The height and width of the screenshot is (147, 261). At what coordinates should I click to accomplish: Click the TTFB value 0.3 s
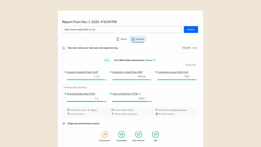point(142,98)
